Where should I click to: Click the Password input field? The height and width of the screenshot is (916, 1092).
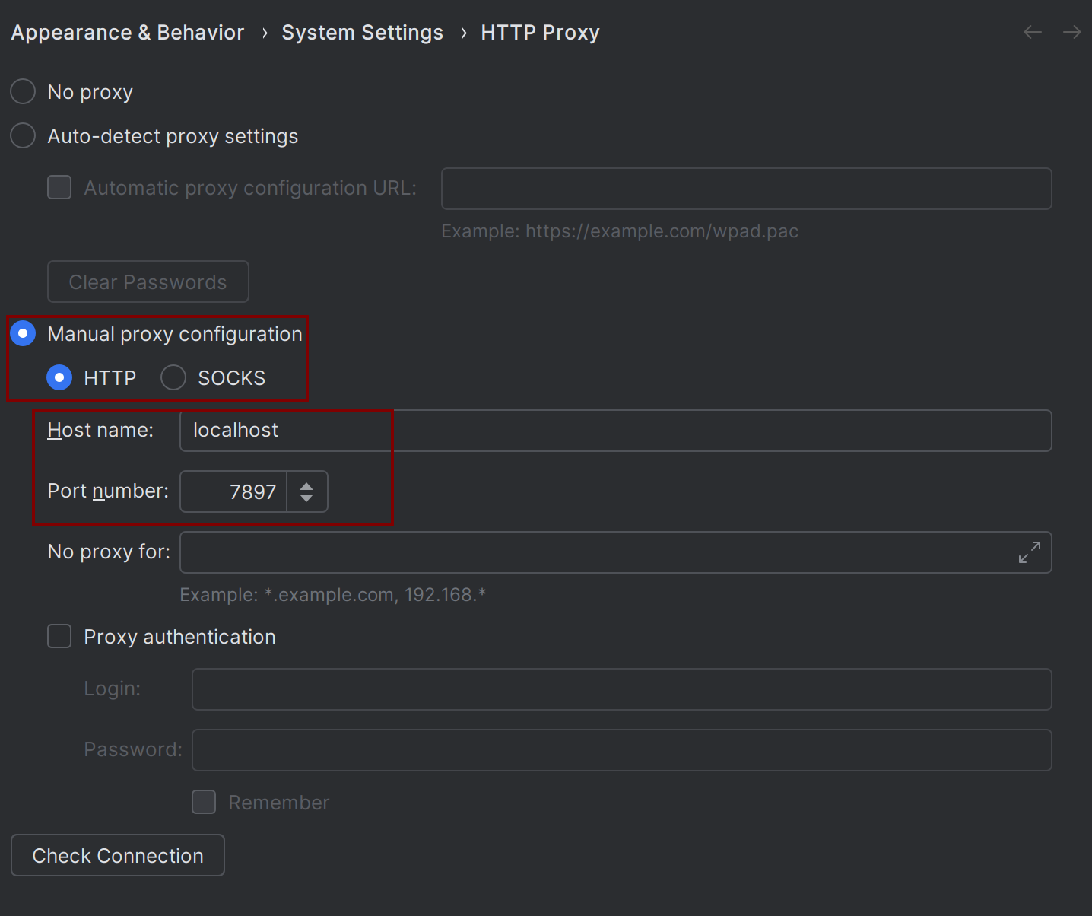pyautogui.click(x=622, y=750)
